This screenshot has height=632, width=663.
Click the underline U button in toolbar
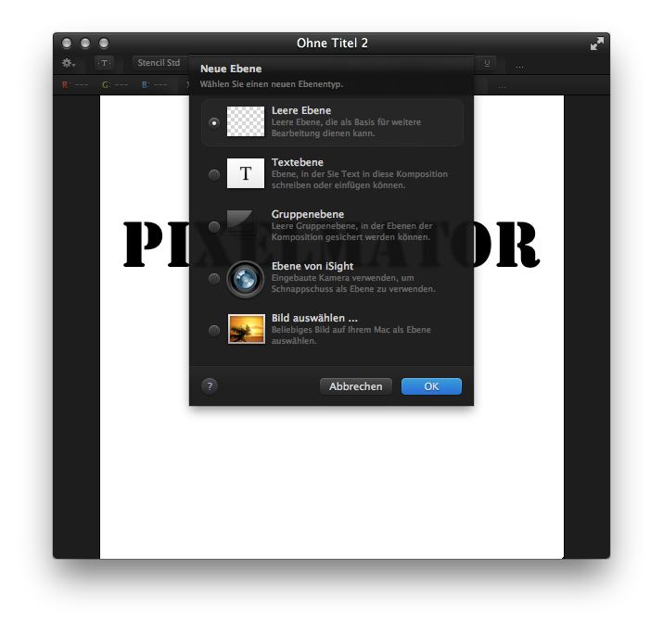pyautogui.click(x=487, y=63)
